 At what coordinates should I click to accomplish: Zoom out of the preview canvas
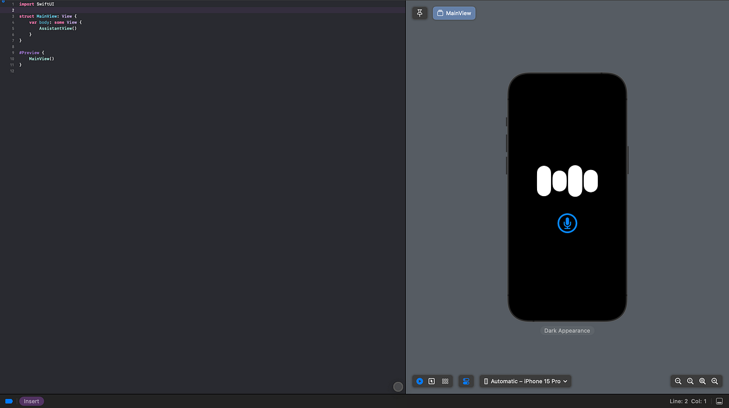(x=678, y=381)
